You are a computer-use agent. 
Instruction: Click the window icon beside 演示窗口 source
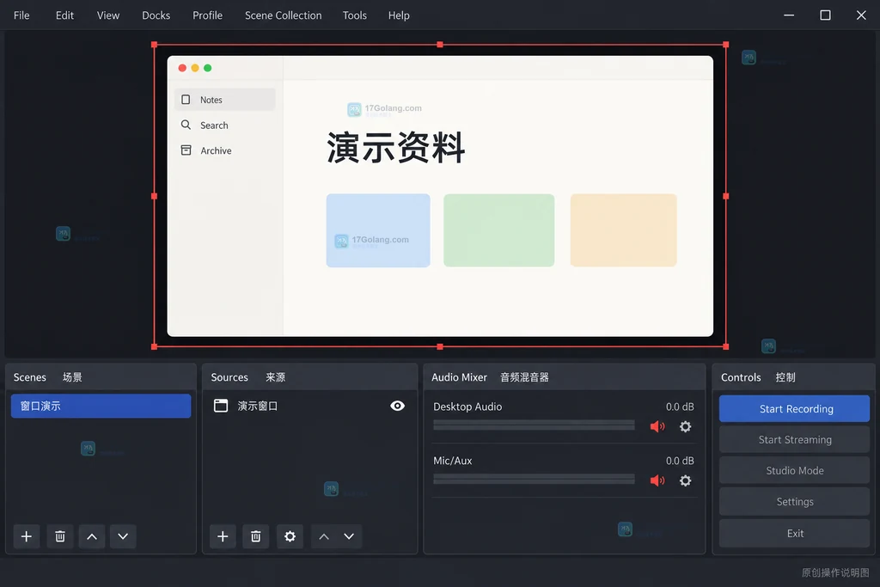[x=221, y=406]
